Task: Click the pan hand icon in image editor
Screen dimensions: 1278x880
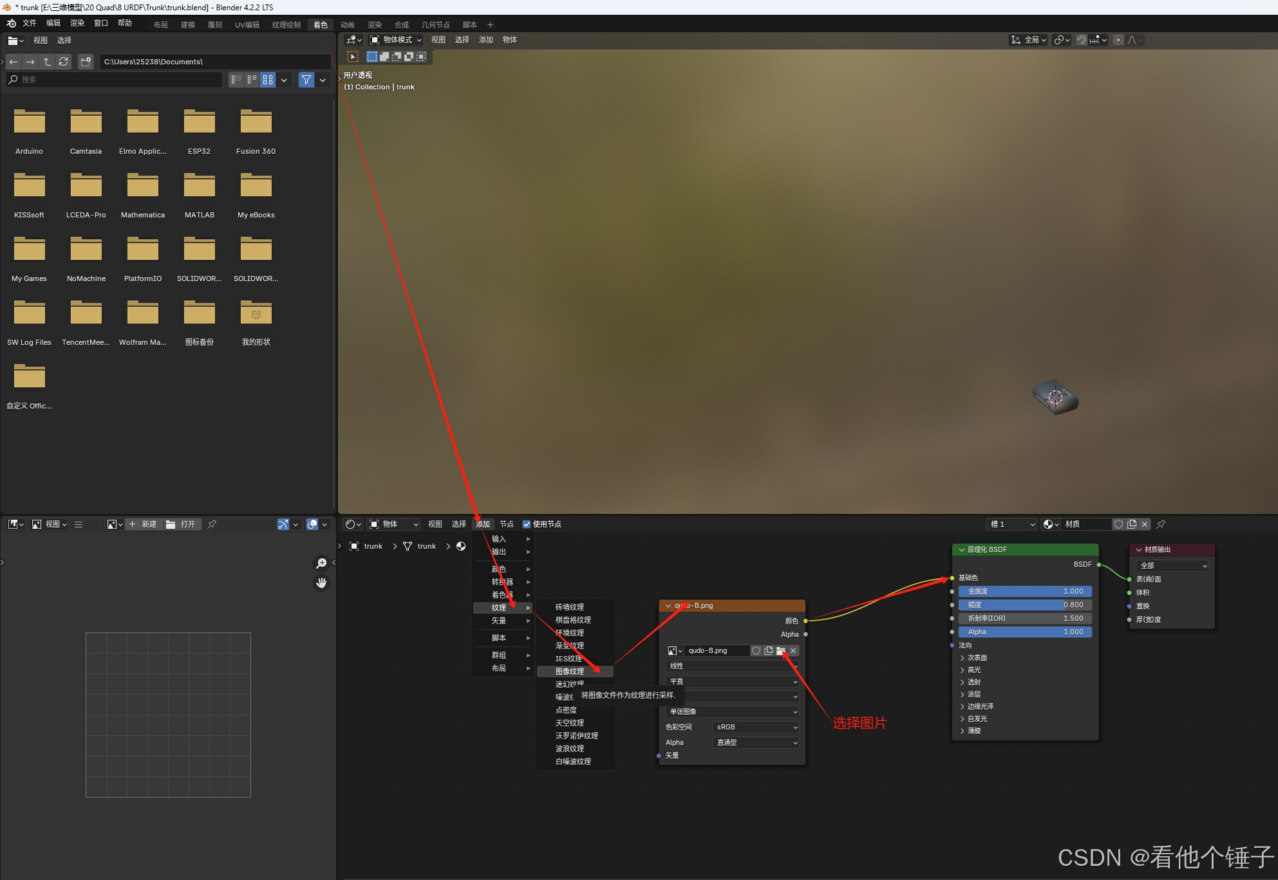Action: (x=321, y=583)
